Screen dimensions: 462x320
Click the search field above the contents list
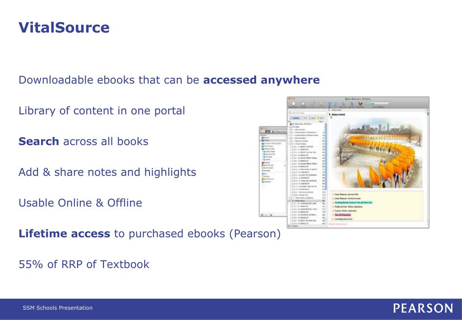tap(307, 113)
